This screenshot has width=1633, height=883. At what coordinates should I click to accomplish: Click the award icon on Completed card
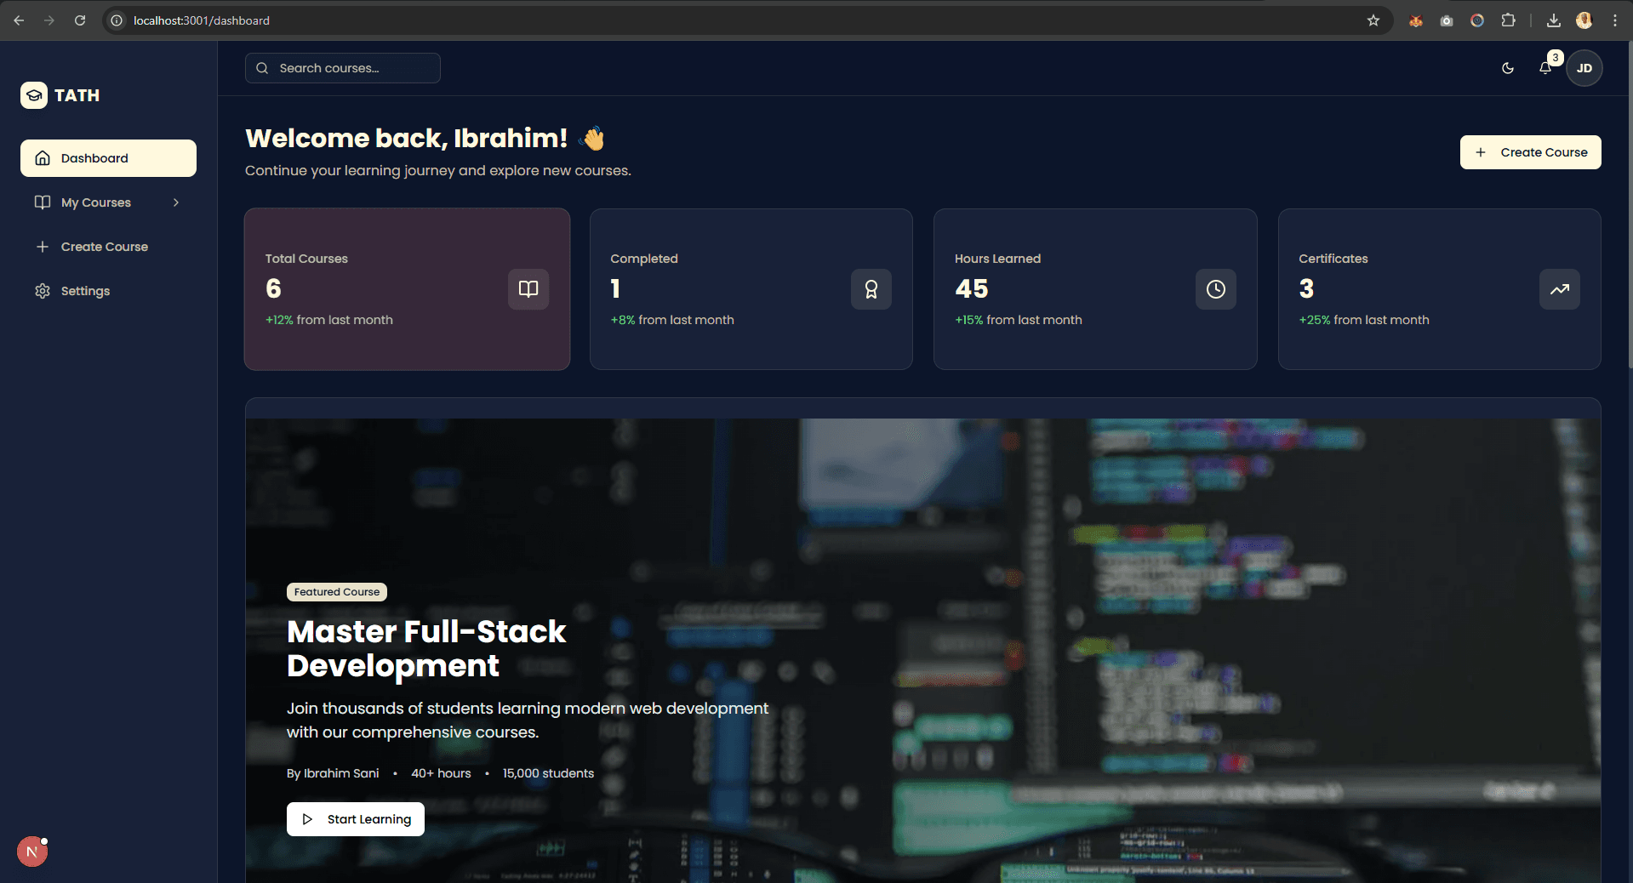click(x=871, y=289)
